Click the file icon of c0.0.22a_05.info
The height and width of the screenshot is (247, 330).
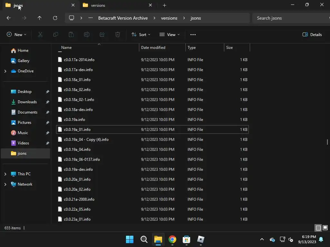(x=60, y=209)
